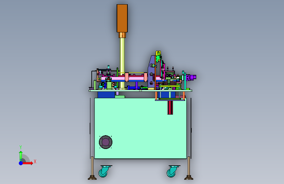Click the blue Z axis ball of the triad
284x184 pixels.
(x=21, y=163)
